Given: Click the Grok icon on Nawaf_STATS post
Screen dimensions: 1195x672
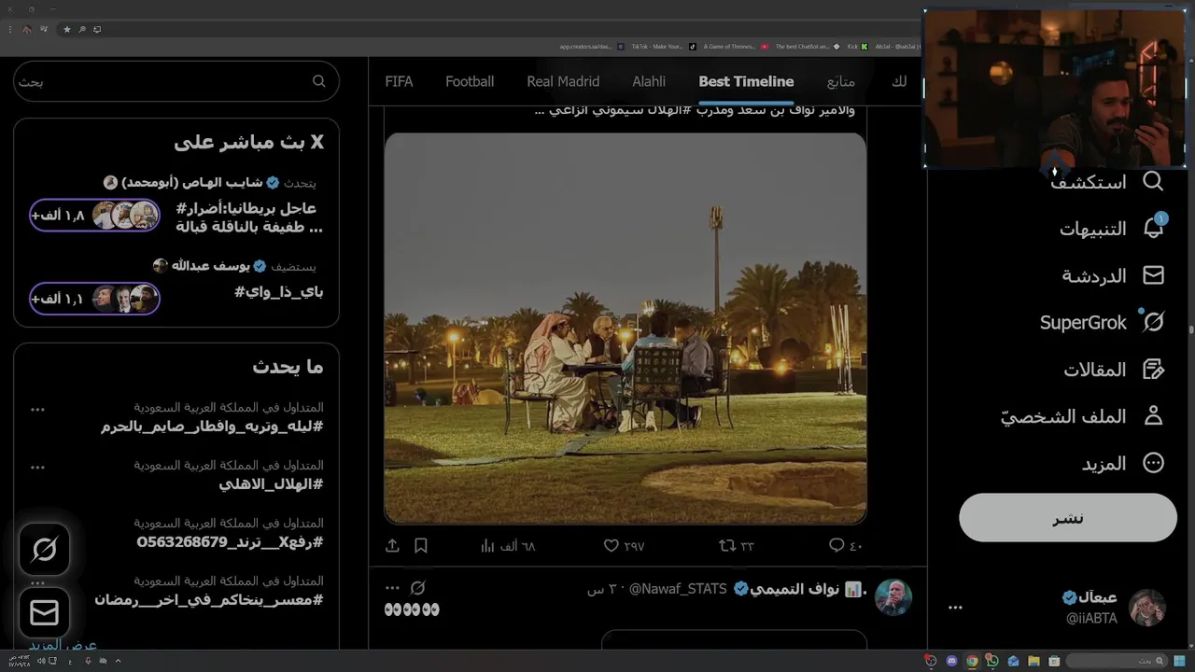Looking at the screenshot, I should click(x=418, y=588).
